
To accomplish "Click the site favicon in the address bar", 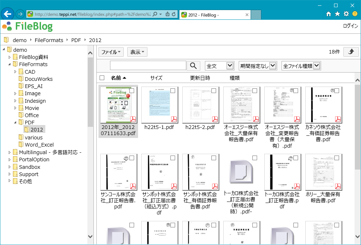I will pyautogui.click(x=30, y=14).
